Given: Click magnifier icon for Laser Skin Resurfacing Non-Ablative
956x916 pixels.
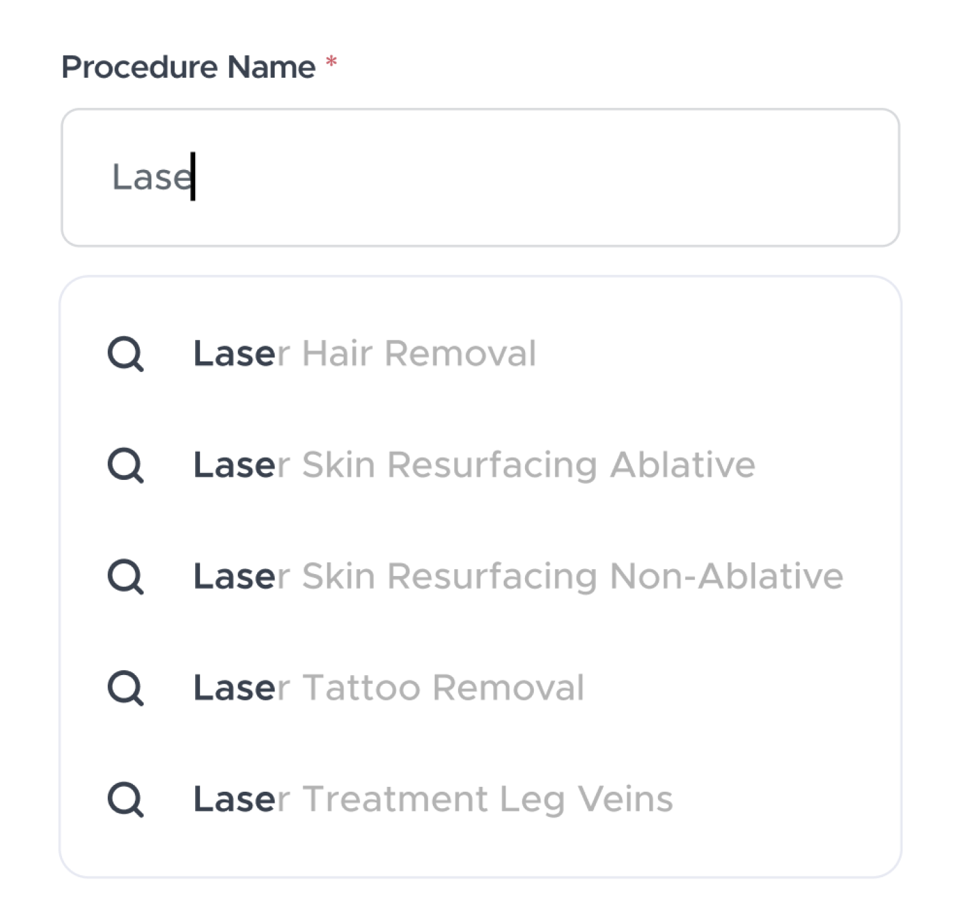Looking at the screenshot, I should click(x=125, y=577).
